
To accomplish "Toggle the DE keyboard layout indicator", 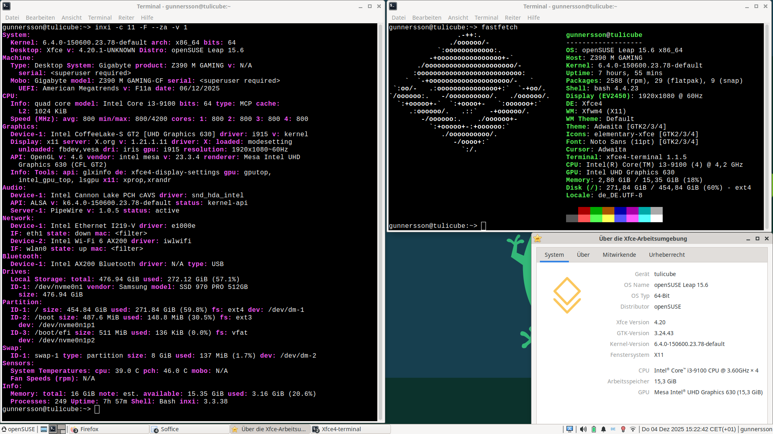I will pyautogui.click(x=613, y=429).
